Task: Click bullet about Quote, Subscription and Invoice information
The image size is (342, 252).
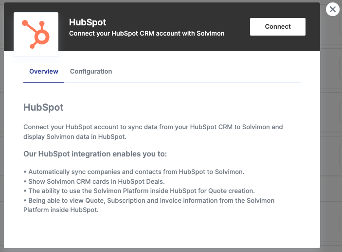Action: pos(149,205)
